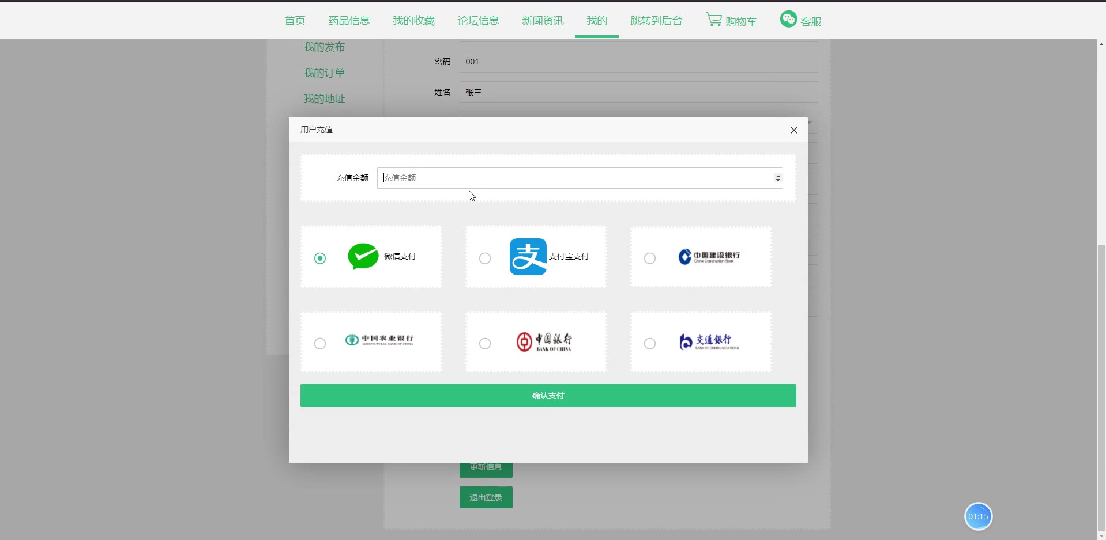Select the 支付宝支付 radio button
The image size is (1106, 540).
tap(485, 258)
